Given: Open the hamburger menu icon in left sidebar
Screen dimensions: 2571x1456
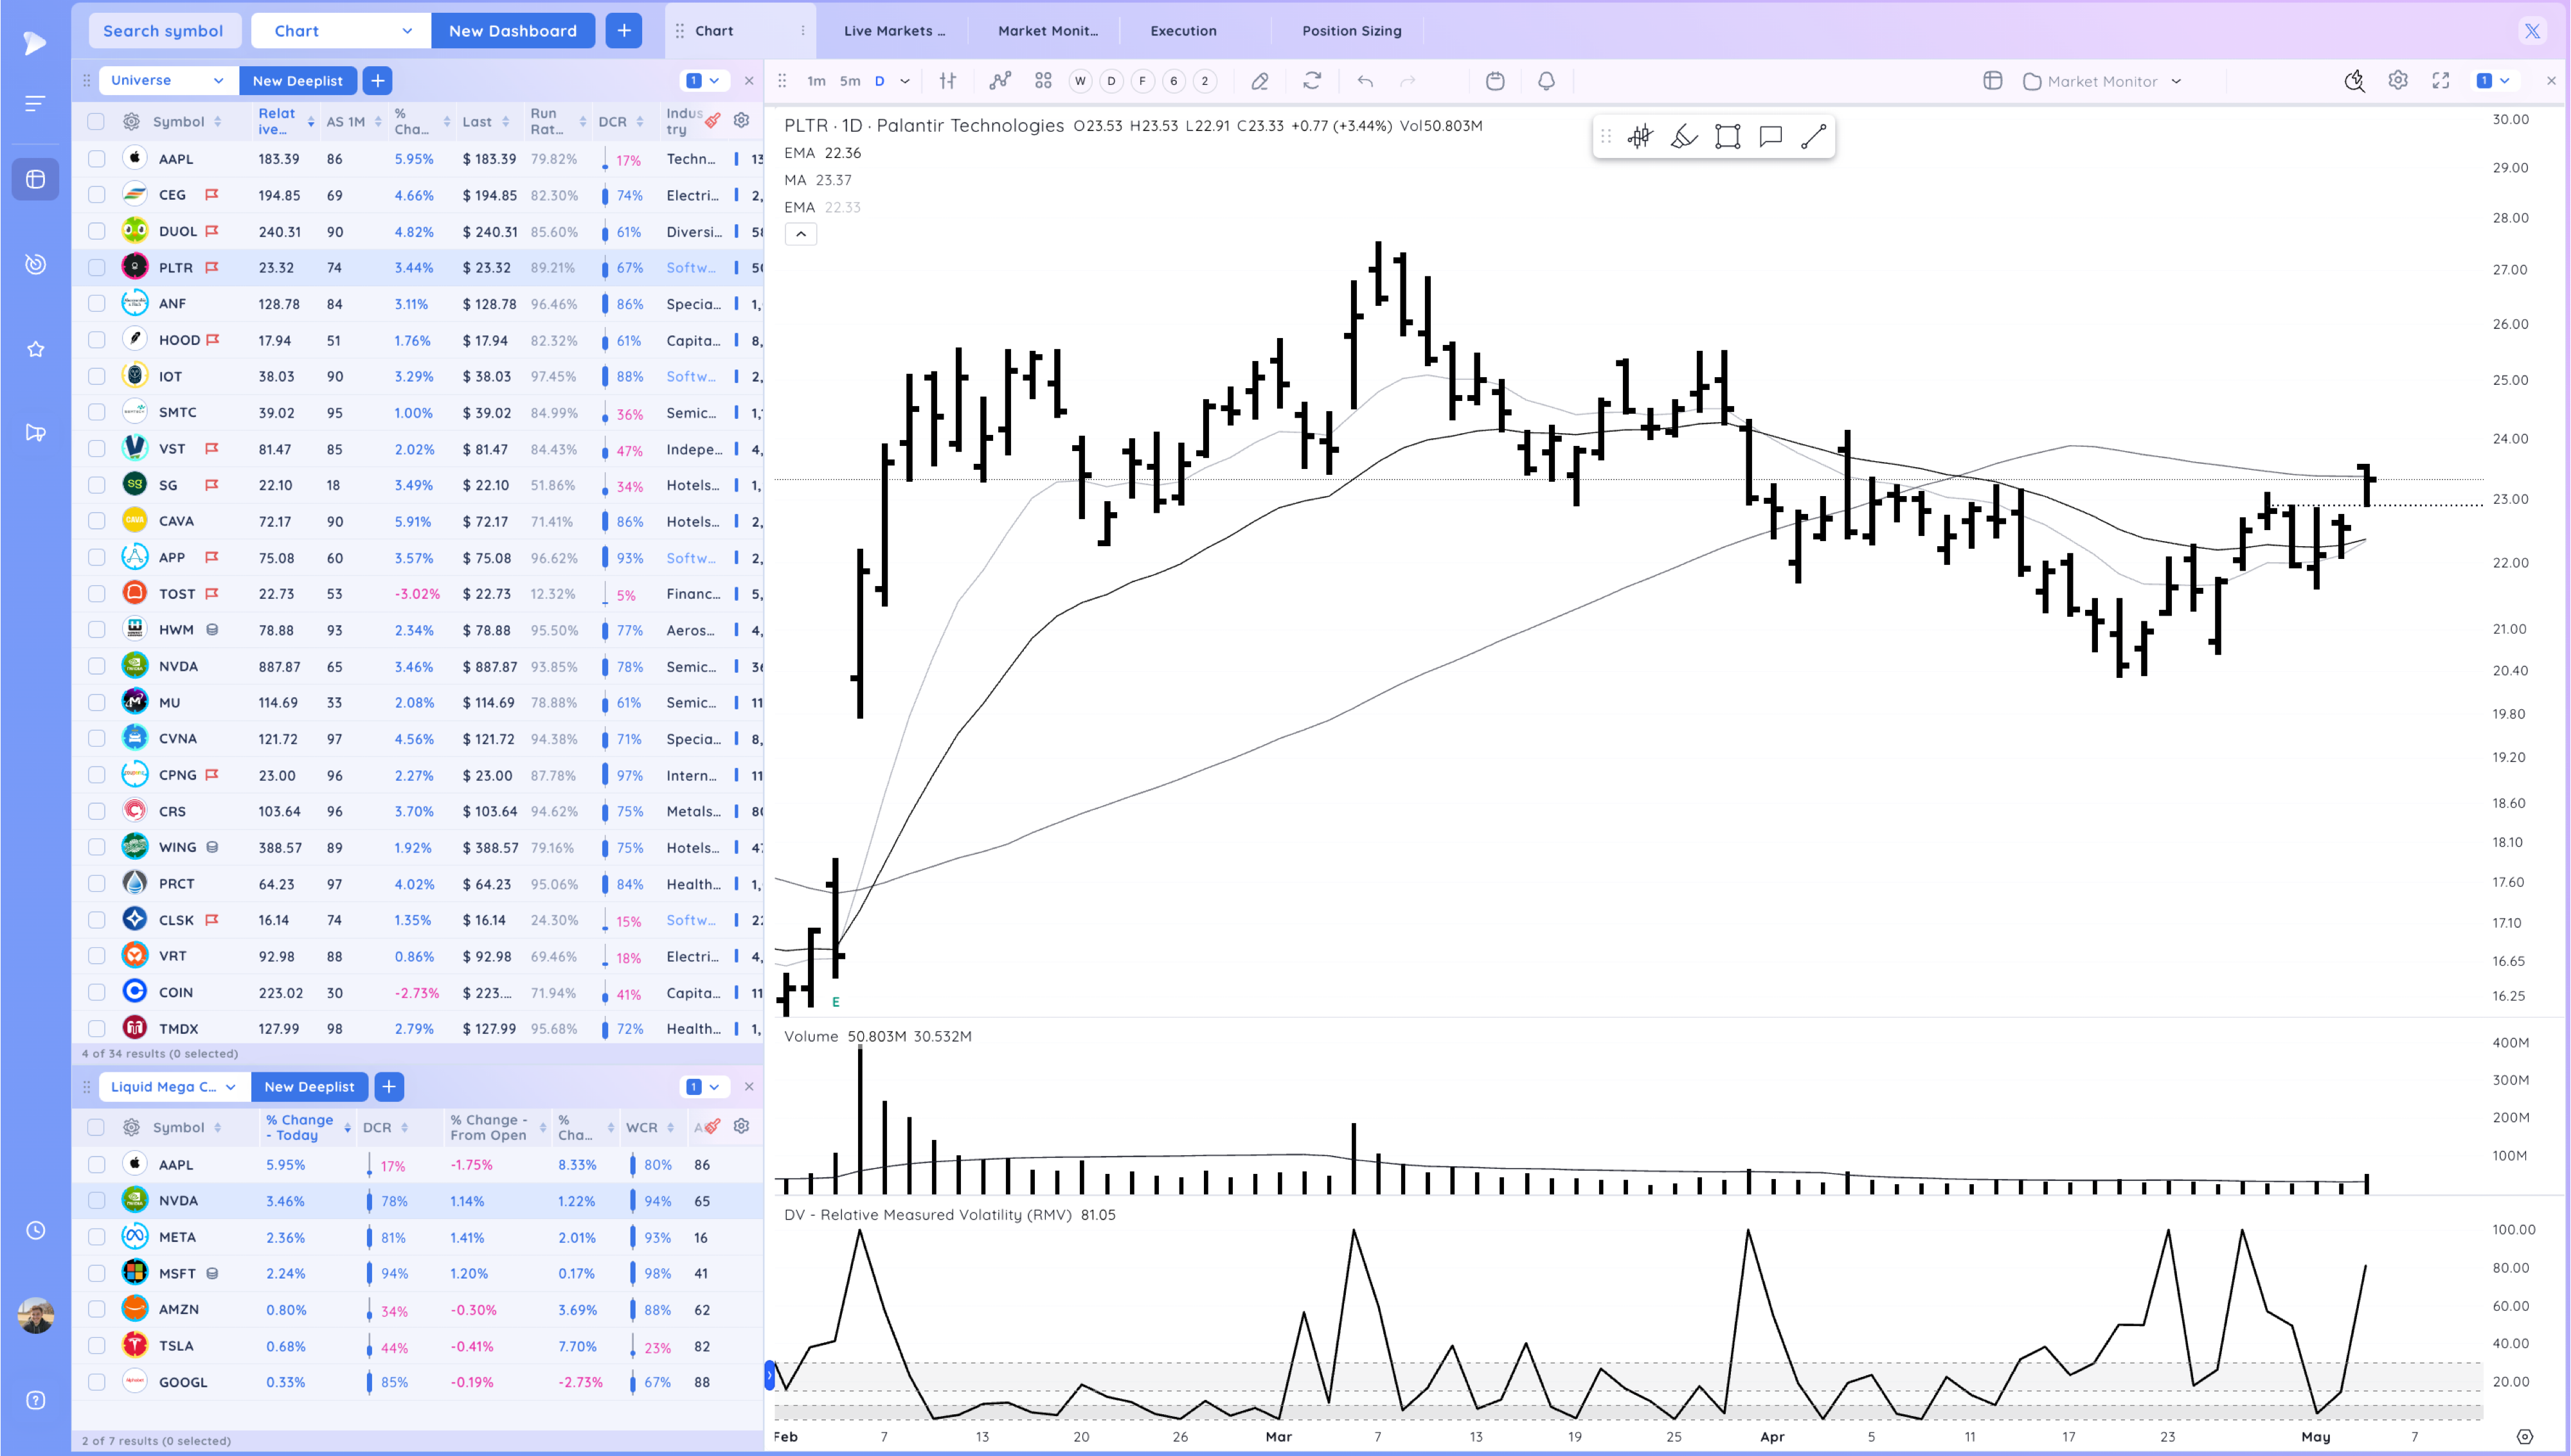Looking at the screenshot, I should (x=36, y=103).
